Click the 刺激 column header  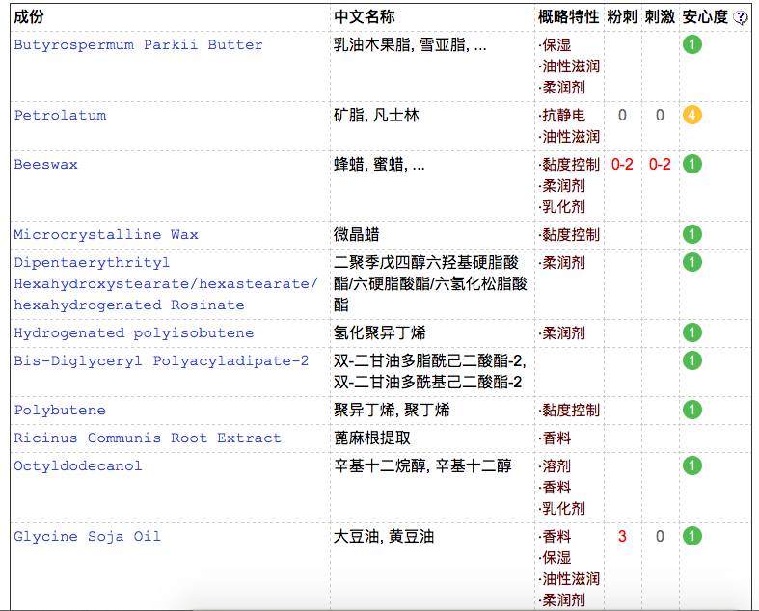tap(660, 17)
